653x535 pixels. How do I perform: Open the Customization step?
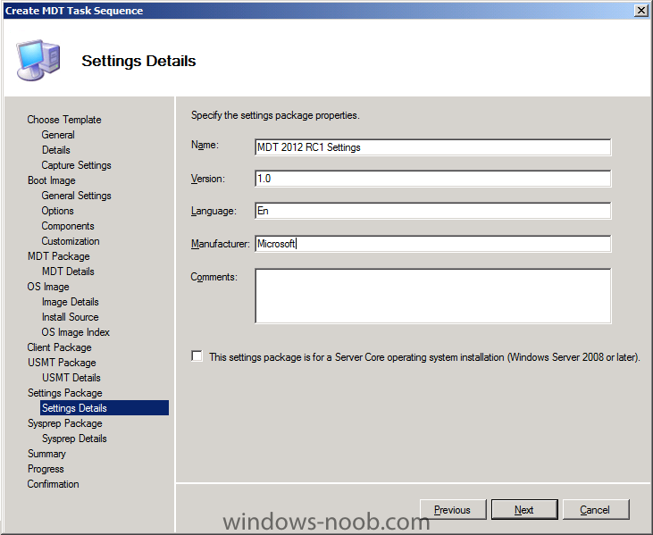pyautogui.click(x=71, y=241)
